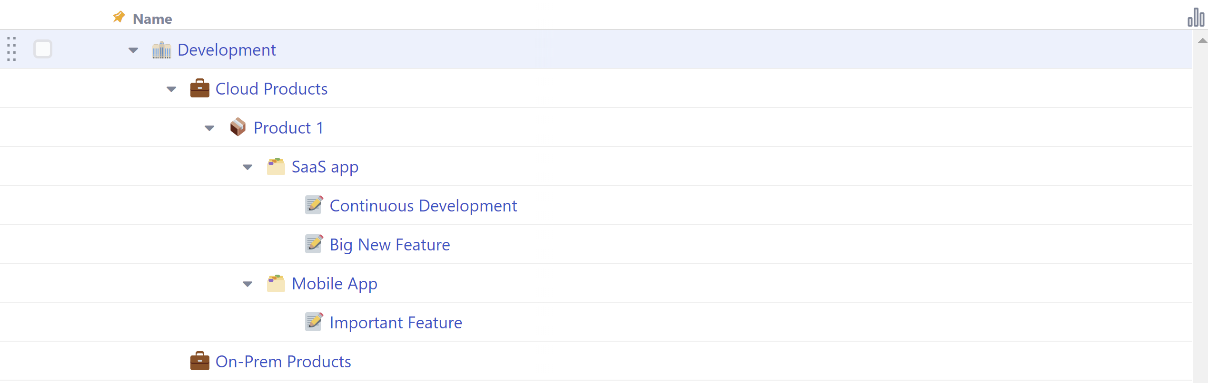Click the Mobile App folder icon
The image size is (1208, 383).
[x=276, y=284]
